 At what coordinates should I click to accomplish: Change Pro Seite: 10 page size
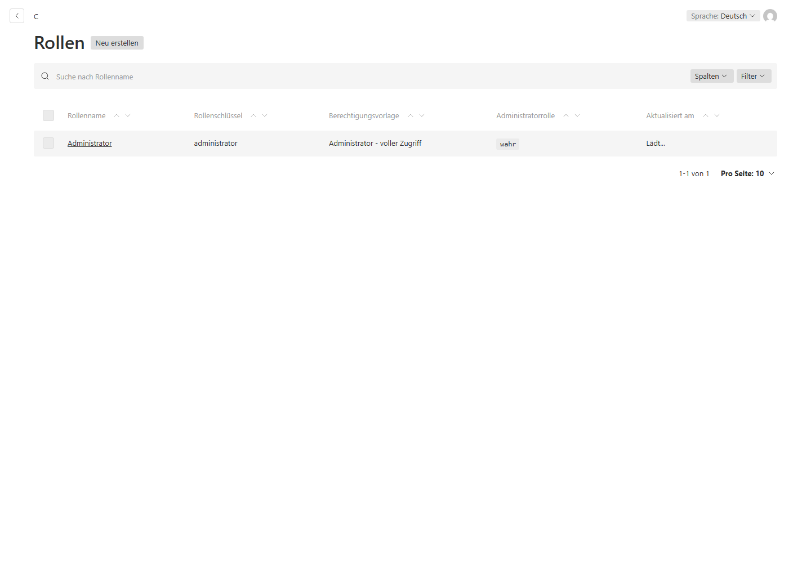pyautogui.click(x=748, y=173)
